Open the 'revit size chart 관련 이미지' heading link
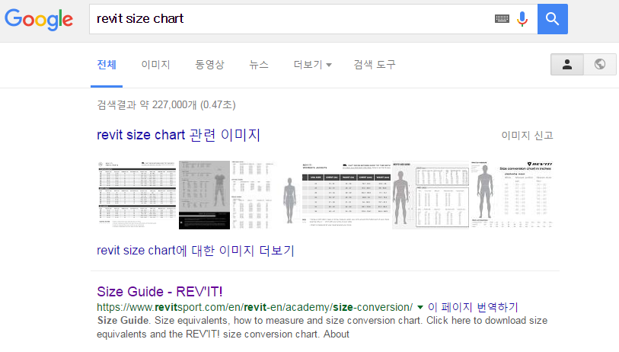The height and width of the screenshot is (352, 619). point(178,136)
